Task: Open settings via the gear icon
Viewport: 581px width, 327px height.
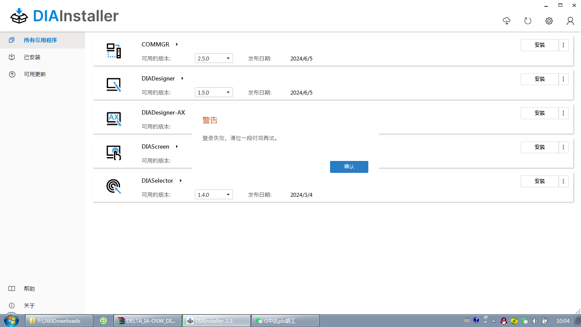Action: (549, 21)
